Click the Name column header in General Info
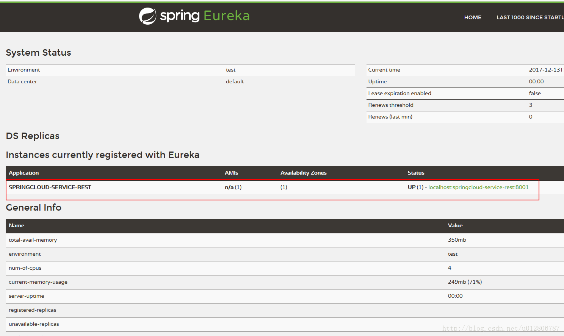The height and width of the screenshot is (336, 564). 16,225
